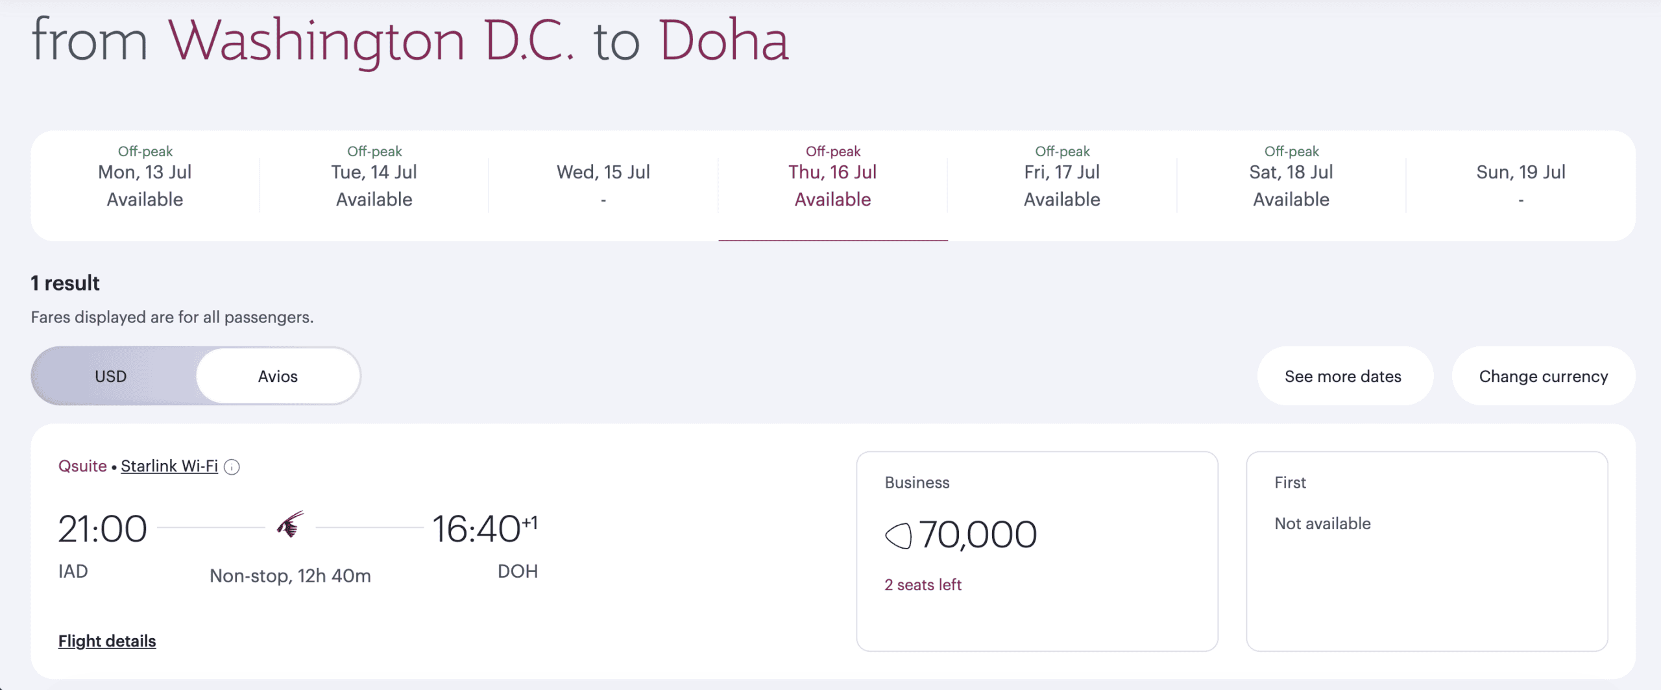This screenshot has width=1661, height=690.
Task: Click the 2 seats left notice
Action: click(921, 584)
